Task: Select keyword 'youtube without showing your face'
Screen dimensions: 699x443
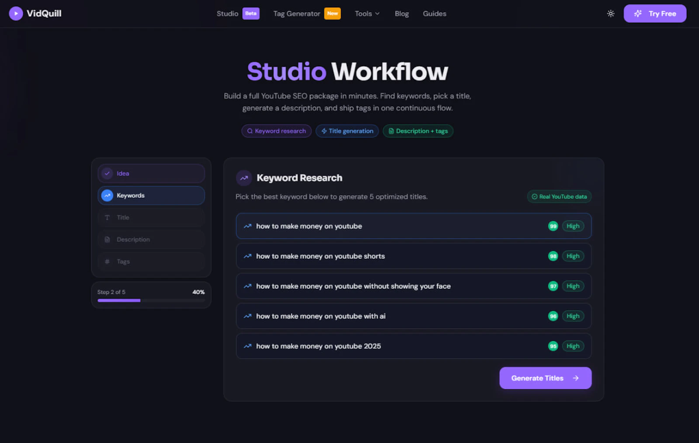Action: coord(414,286)
